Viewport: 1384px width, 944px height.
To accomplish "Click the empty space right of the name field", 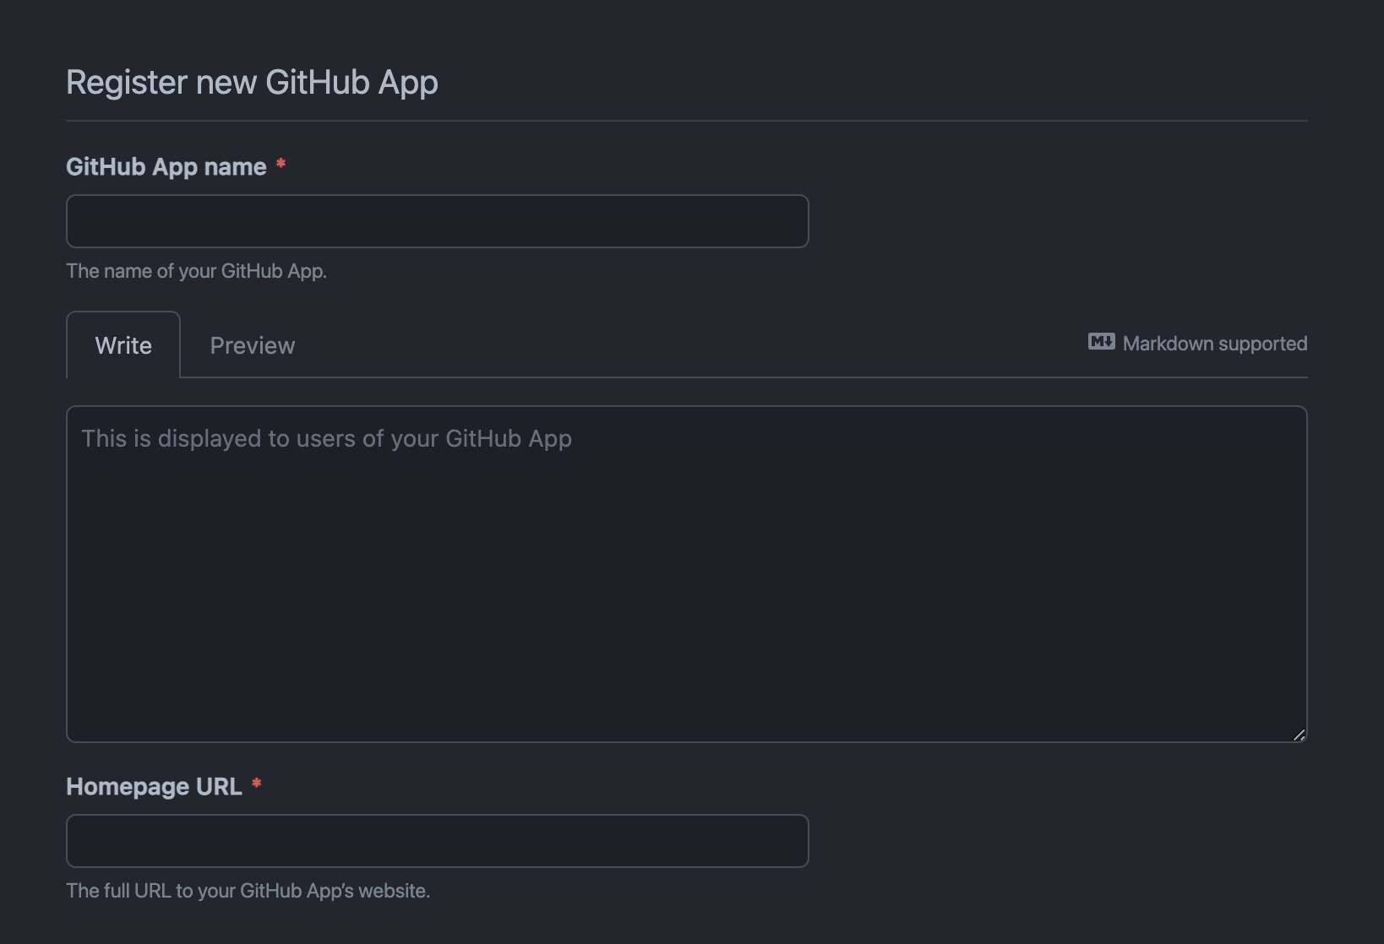I will [x=1056, y=221].
